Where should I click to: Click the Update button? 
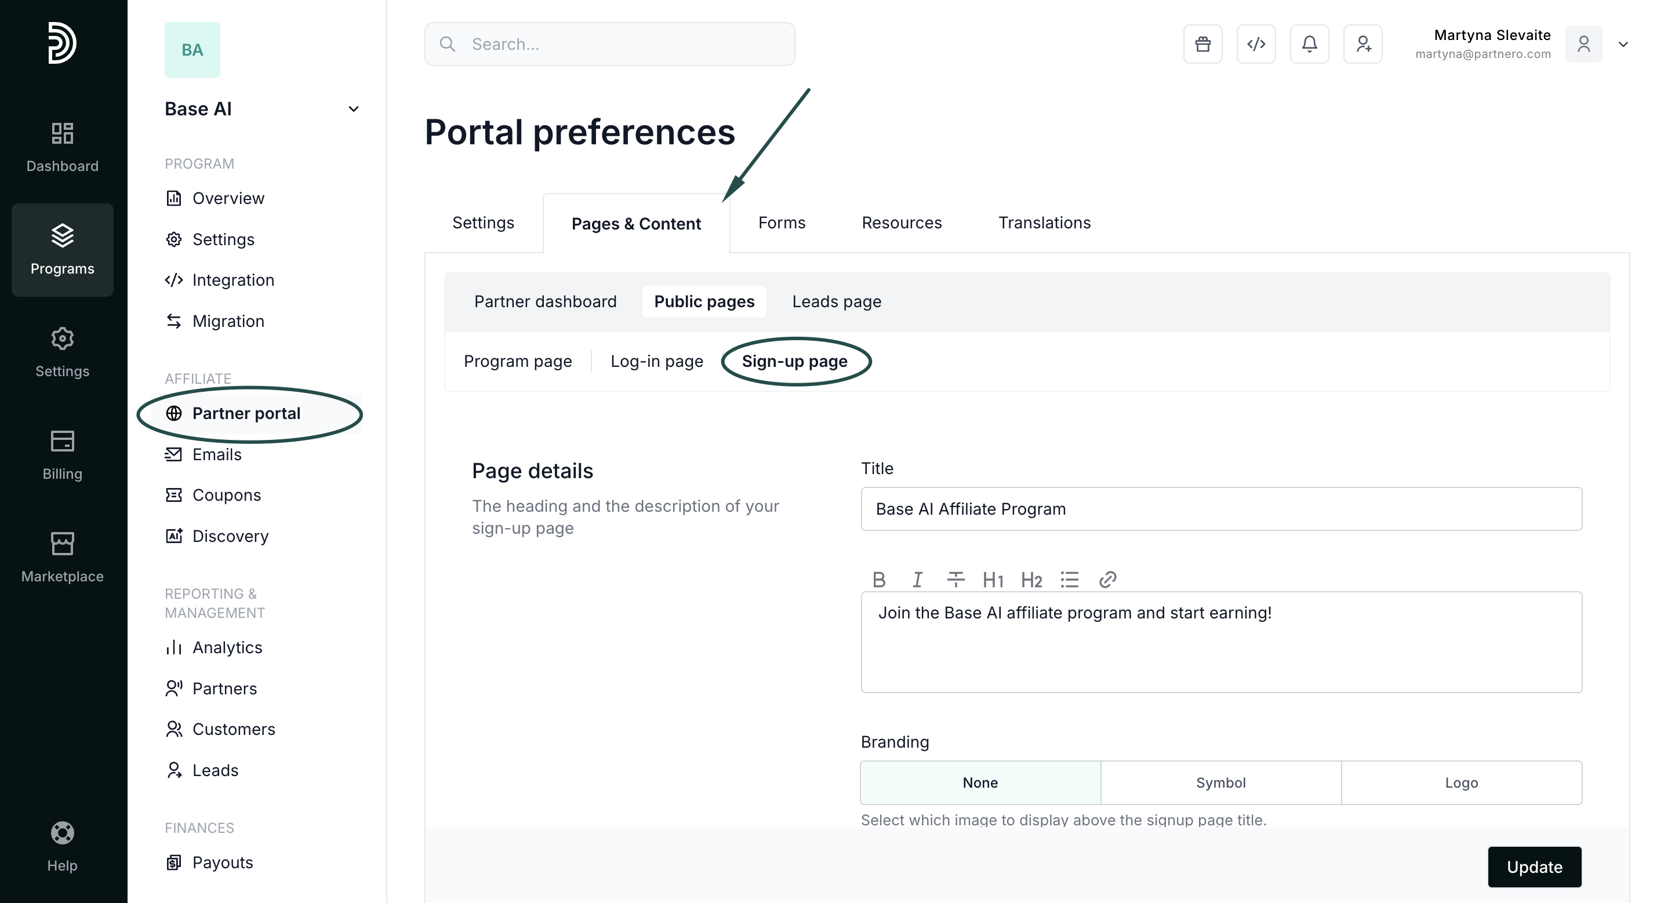[x=1534, y=867]
